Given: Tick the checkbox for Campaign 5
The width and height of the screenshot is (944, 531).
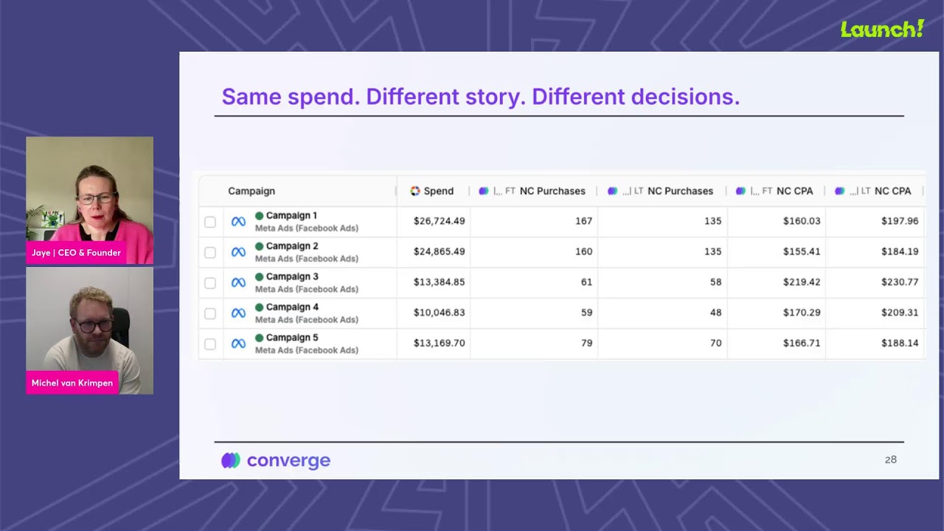Looking at the screenshot, I should [210, 344].
